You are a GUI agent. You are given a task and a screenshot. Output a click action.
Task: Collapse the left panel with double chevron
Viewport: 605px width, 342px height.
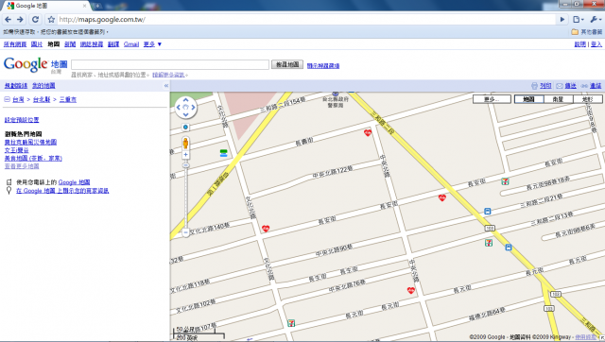166,86
